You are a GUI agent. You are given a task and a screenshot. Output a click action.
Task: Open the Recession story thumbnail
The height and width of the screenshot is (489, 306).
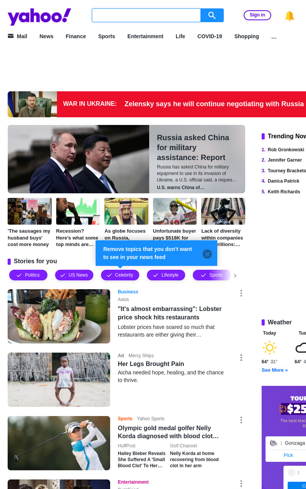pos(78,211)
